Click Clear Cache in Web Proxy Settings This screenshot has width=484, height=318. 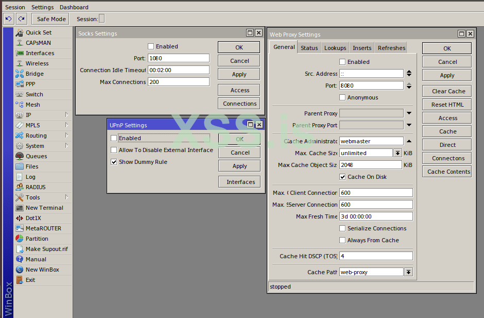pos(447,91)
